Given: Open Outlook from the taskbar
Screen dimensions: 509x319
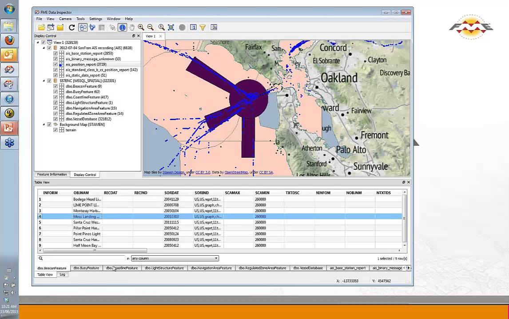Looking at the screenshot, I should [x=9, y=55].
